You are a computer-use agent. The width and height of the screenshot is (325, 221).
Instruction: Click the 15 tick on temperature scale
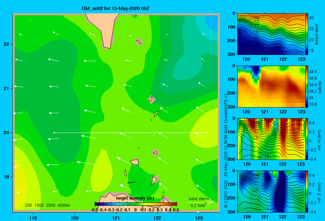311,51
